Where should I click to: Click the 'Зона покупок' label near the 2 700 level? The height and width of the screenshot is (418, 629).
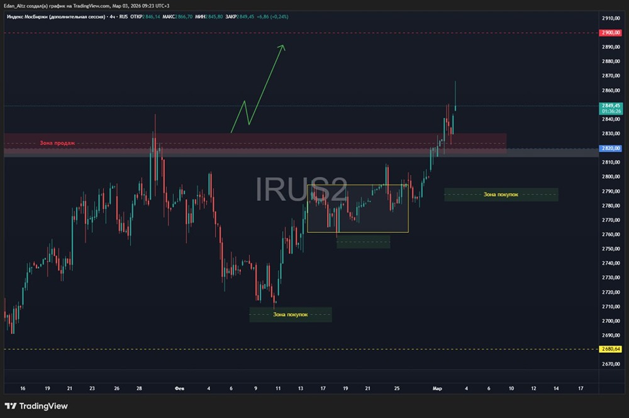click(291, 314)
